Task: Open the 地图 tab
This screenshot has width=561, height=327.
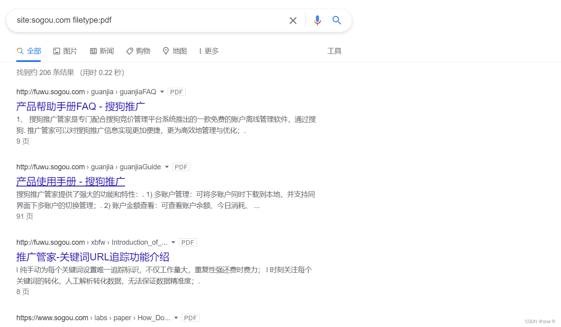Action: click(175, 51)
